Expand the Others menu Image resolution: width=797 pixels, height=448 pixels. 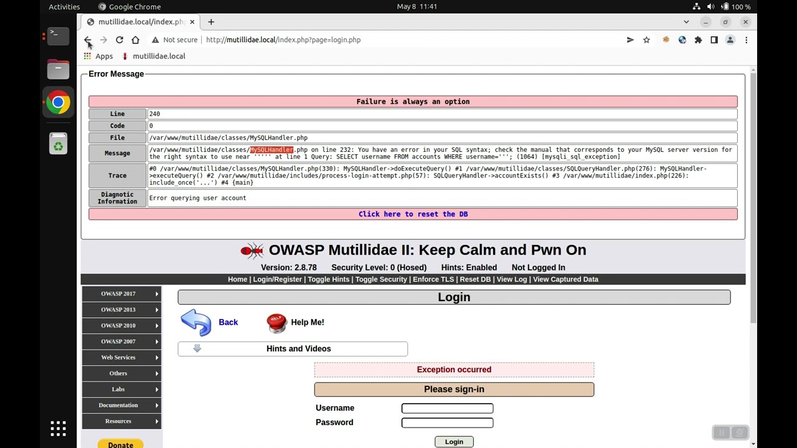121,373
